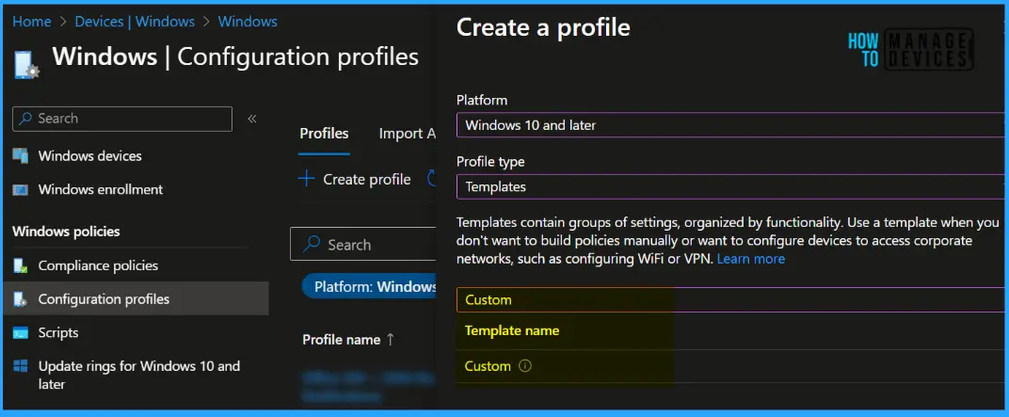Viewport: 1009px width, 417px height.
Task: Open Compliance policies
Action: (x=98, y=265)
